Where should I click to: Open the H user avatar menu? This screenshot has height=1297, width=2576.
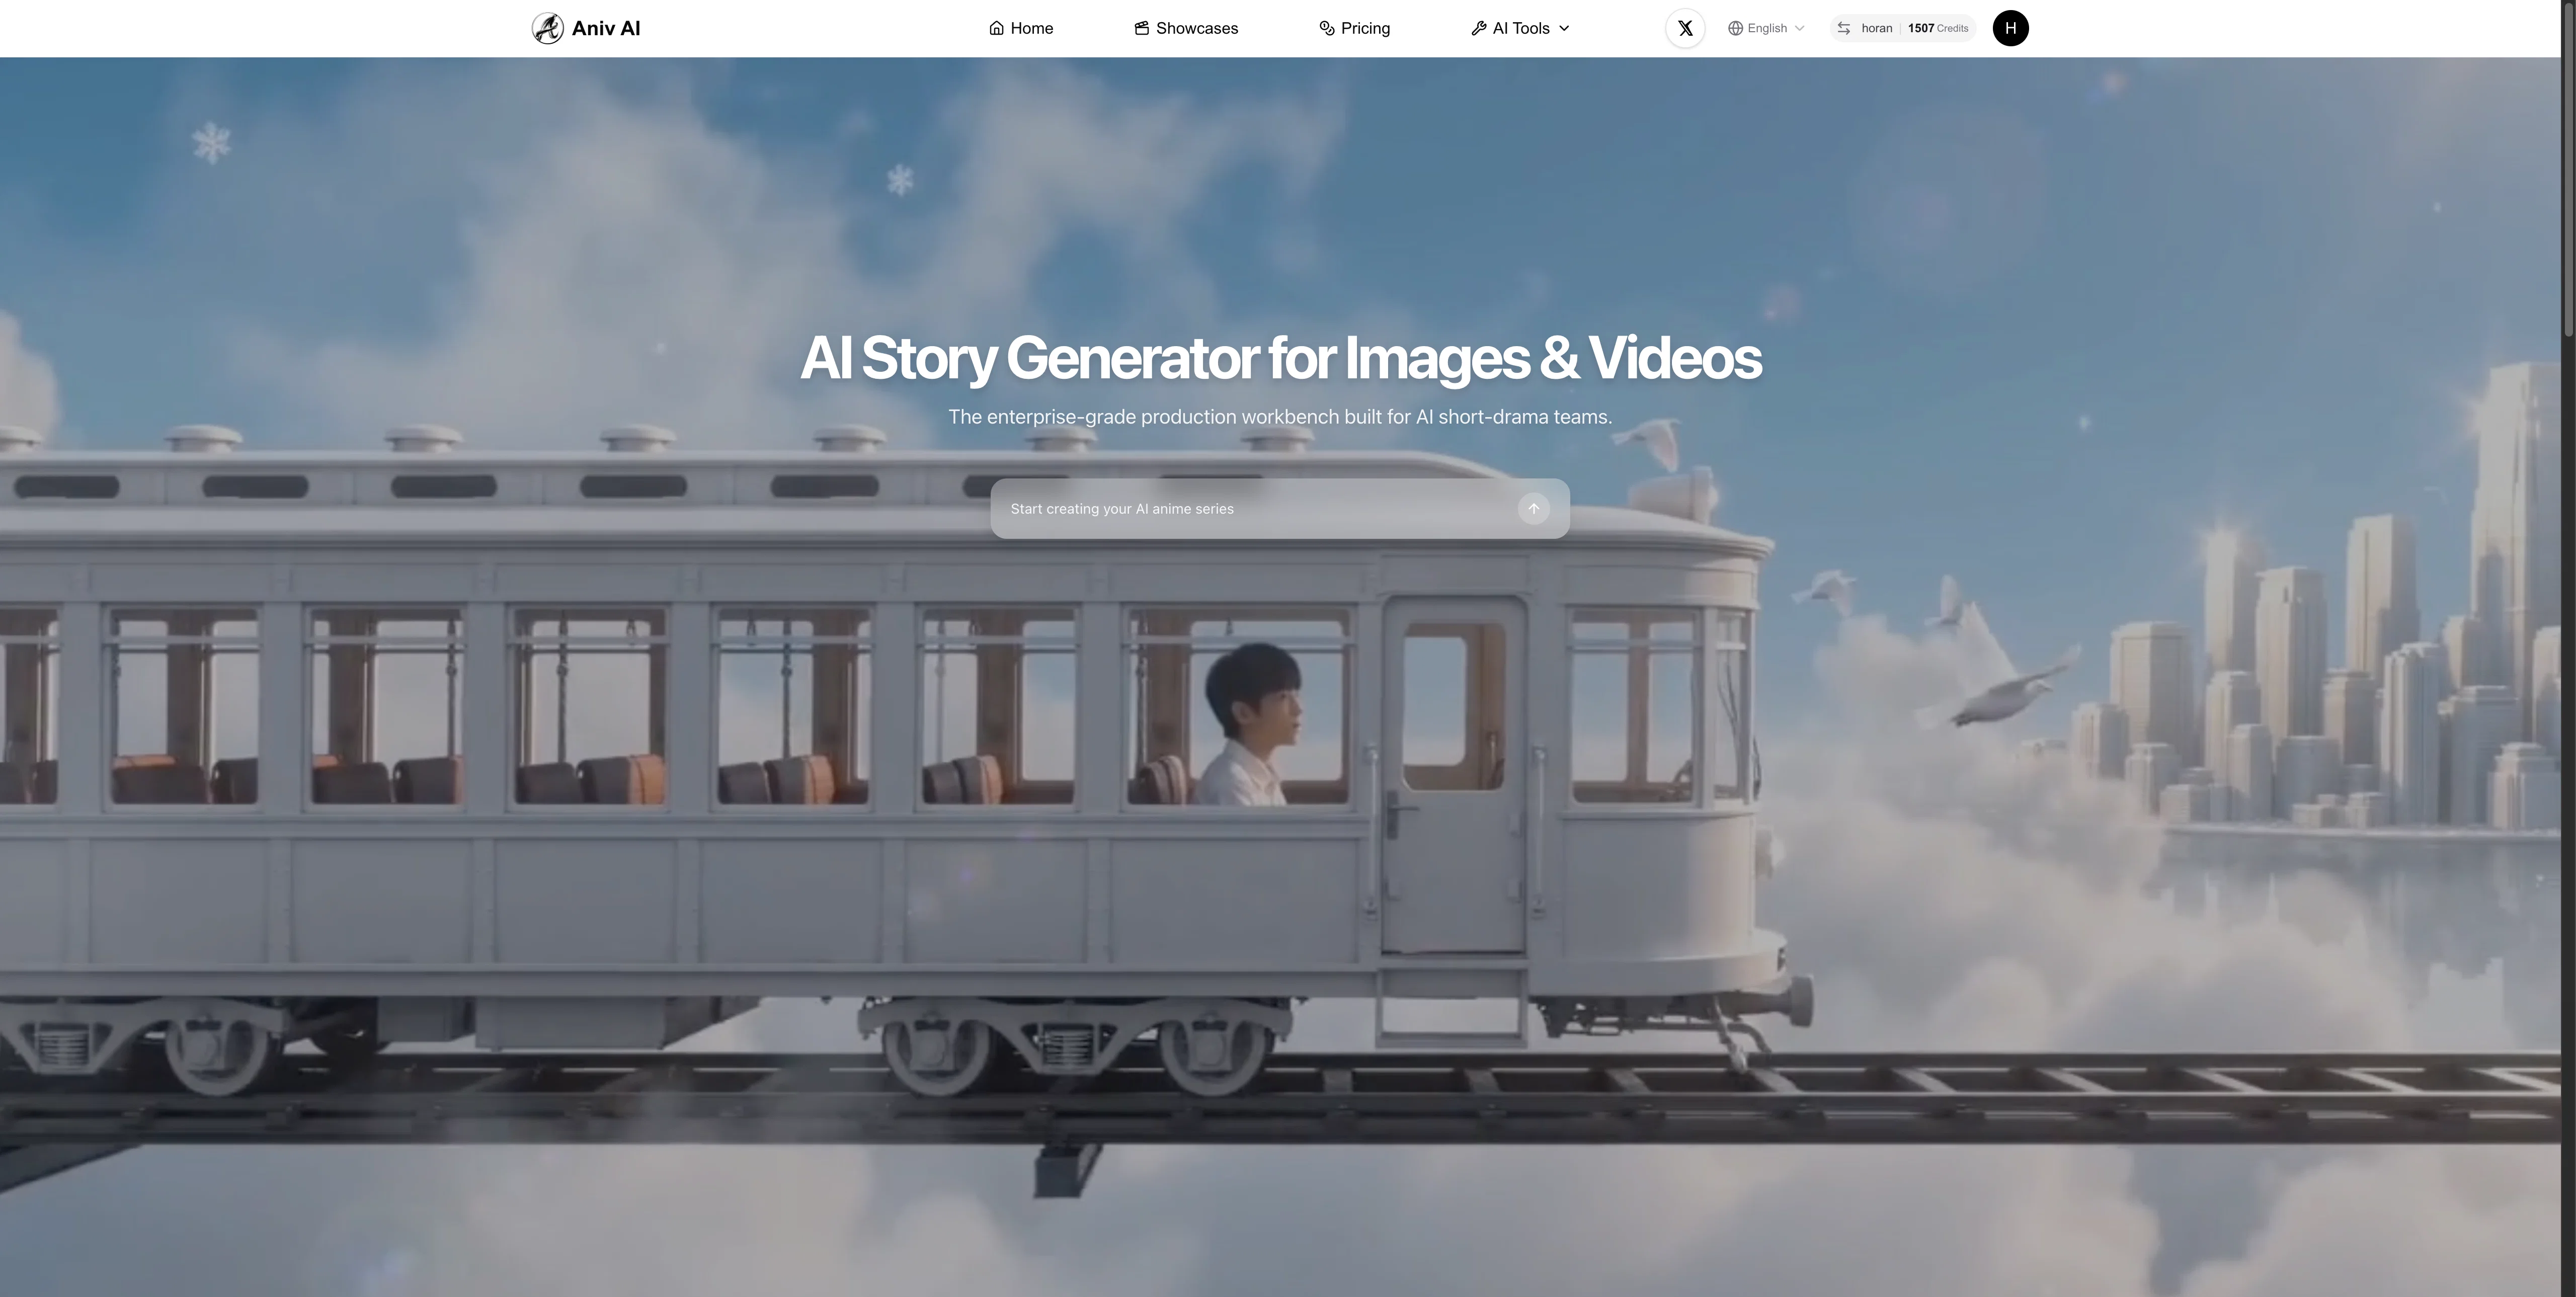click(x=2010, y=28)
